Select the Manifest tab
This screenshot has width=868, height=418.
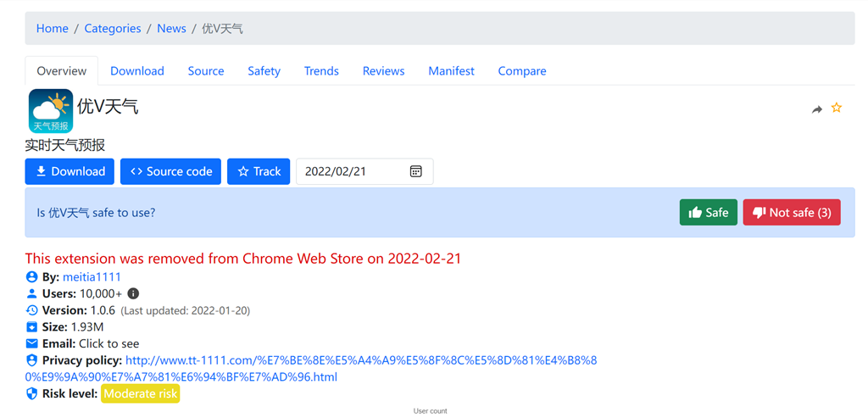[451, 71]
